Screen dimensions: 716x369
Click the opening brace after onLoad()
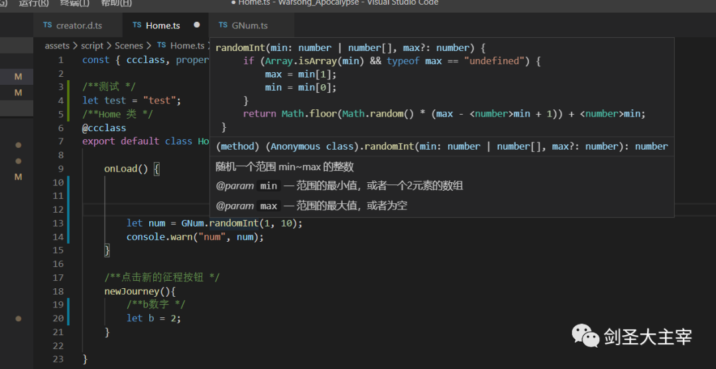(x=156, y=169)
